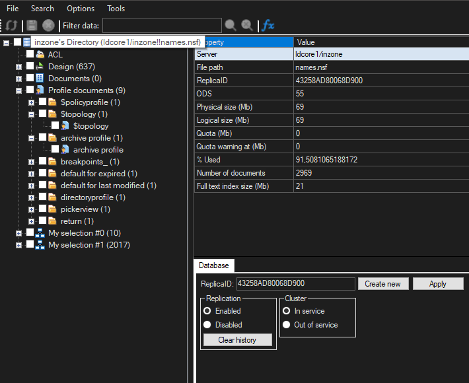Select the Disabled replication radio button
This screenshot has width=469, height=383.
point(207,325)
